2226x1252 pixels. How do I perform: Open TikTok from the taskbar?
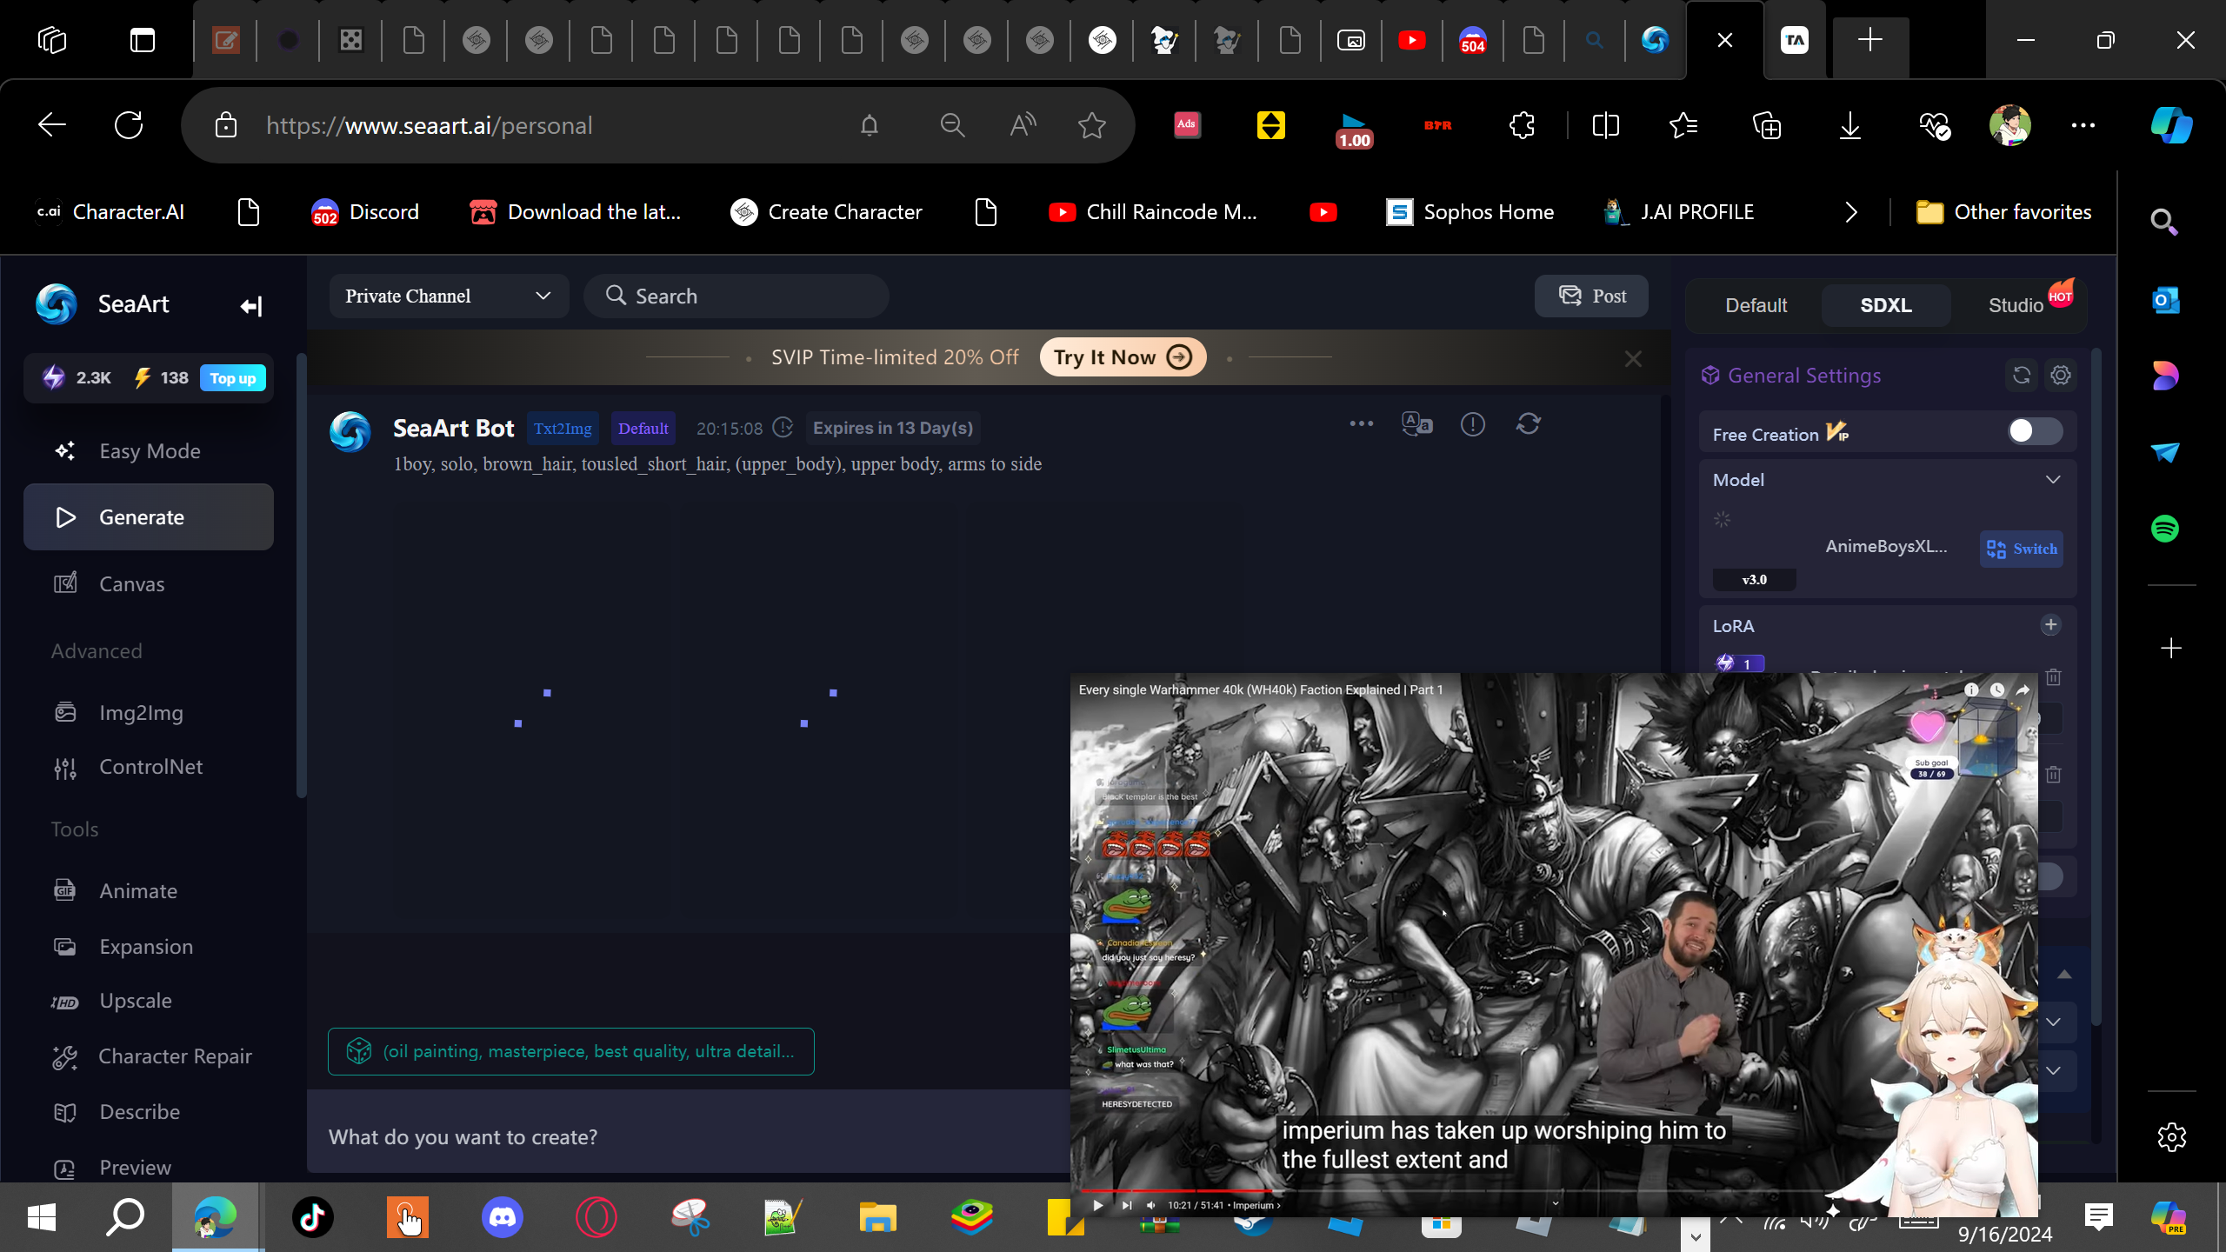[313, 1217]
